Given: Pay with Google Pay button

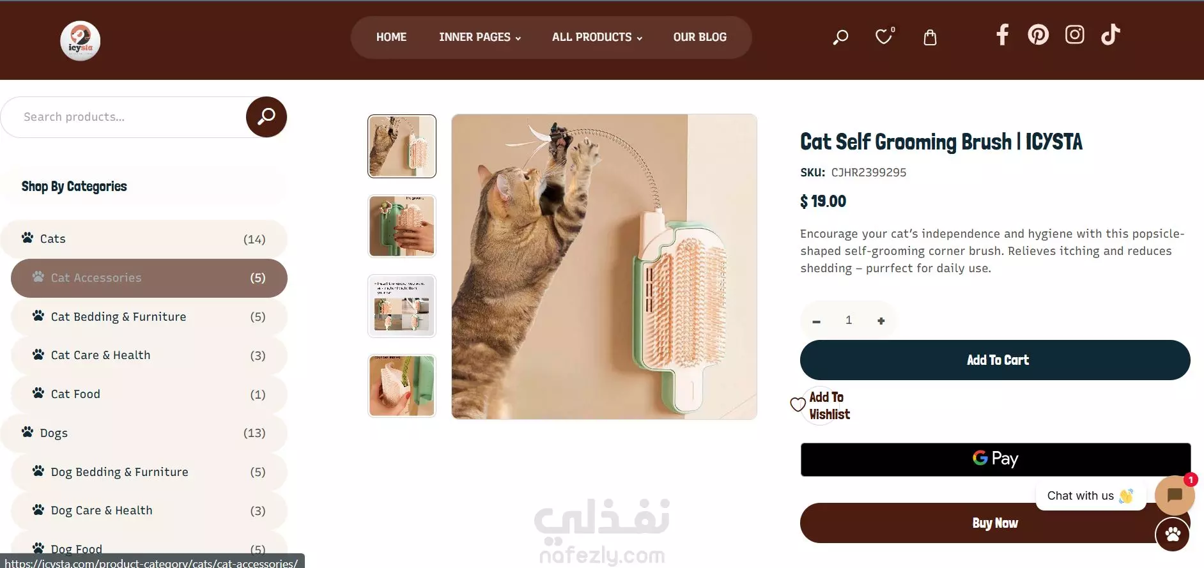Looking at the screenshot, I should 996,459.
